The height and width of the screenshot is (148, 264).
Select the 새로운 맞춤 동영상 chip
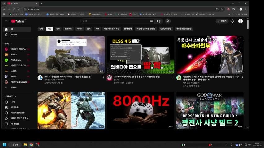pyautogui.click(x=184, y=29)
